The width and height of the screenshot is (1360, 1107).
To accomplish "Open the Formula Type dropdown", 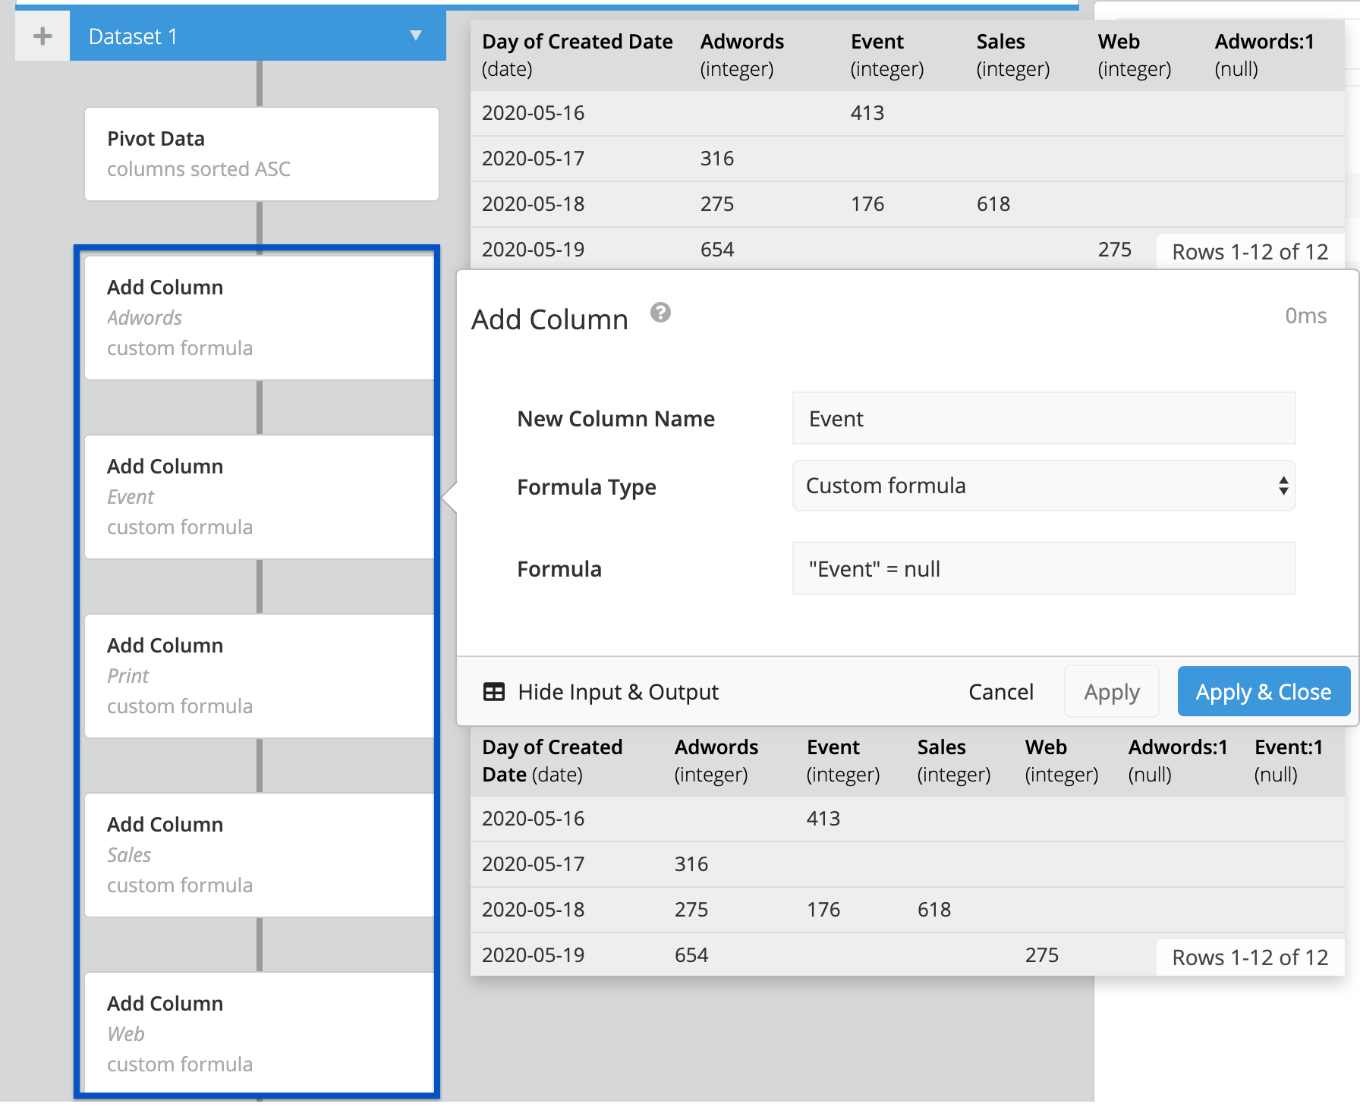I will [1044, 486].
